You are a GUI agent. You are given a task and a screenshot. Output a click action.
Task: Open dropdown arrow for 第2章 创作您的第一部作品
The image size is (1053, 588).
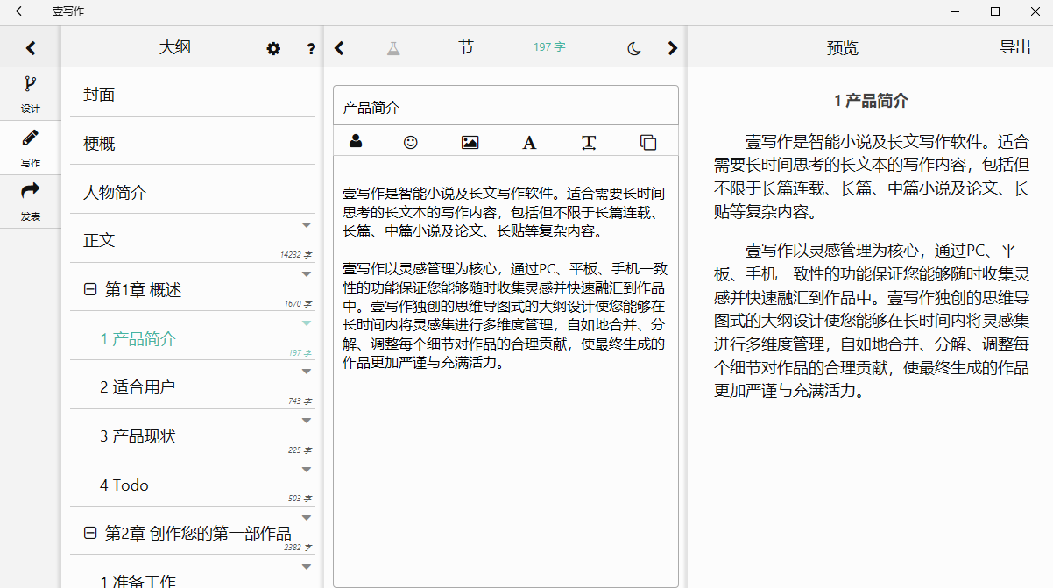(307, 518)
